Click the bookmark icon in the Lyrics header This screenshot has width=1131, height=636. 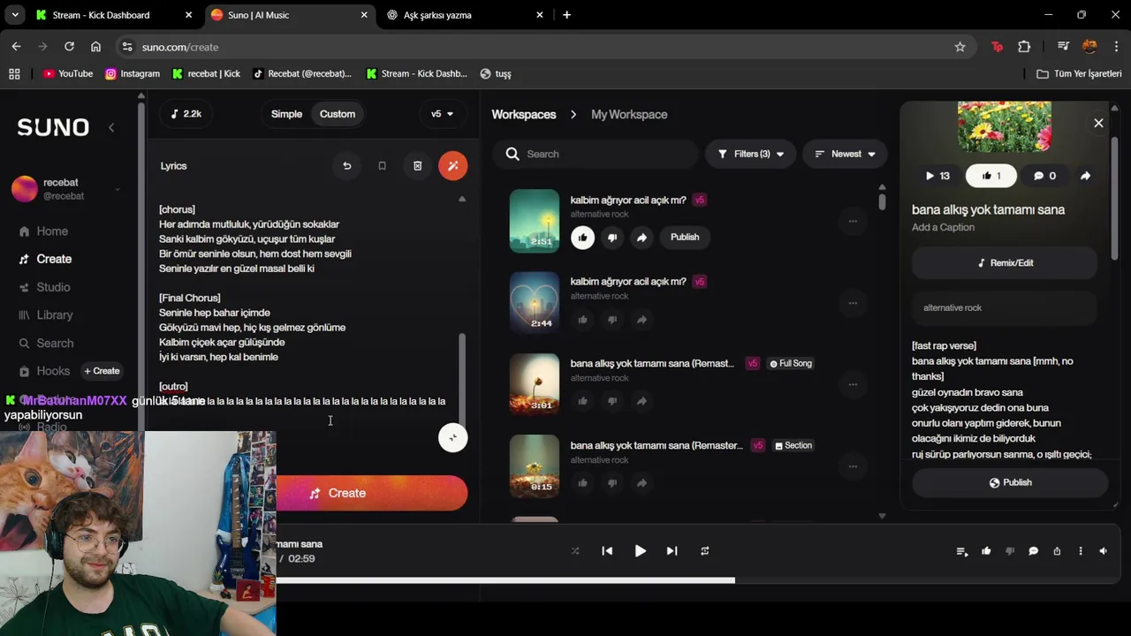coord(382,166)
